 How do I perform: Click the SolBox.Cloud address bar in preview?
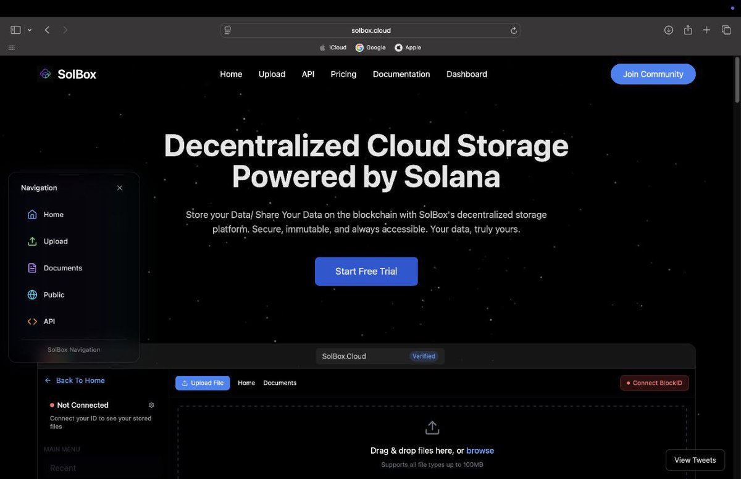380,356
